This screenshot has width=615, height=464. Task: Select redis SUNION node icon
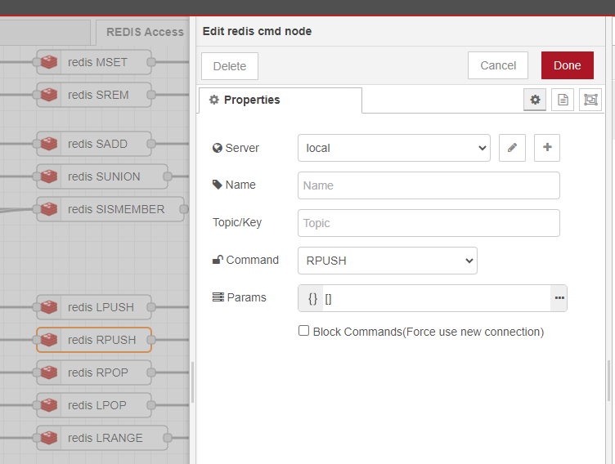[x=49, y=176]
